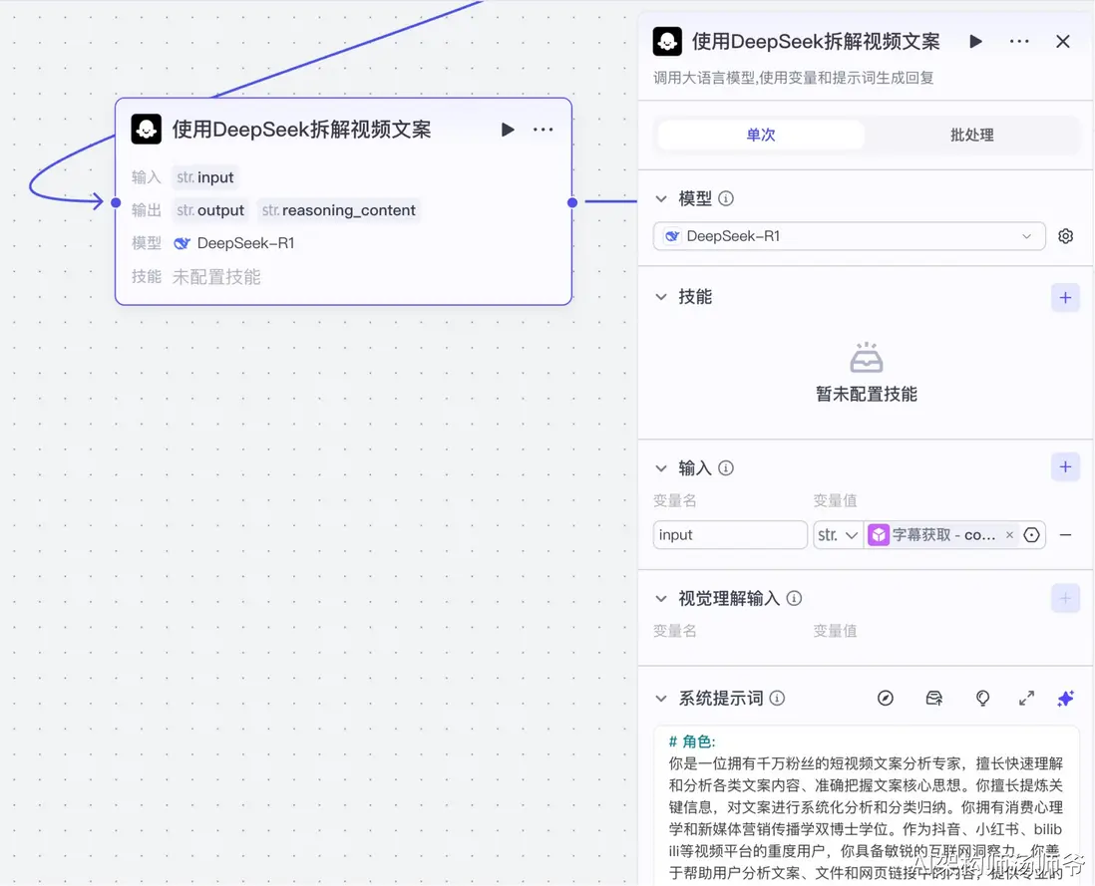Screen dimensions: 1095x886
Task: Open the prompt library icon
Action: (933, 699)
